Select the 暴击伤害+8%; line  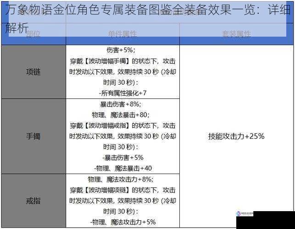point(120,104)
